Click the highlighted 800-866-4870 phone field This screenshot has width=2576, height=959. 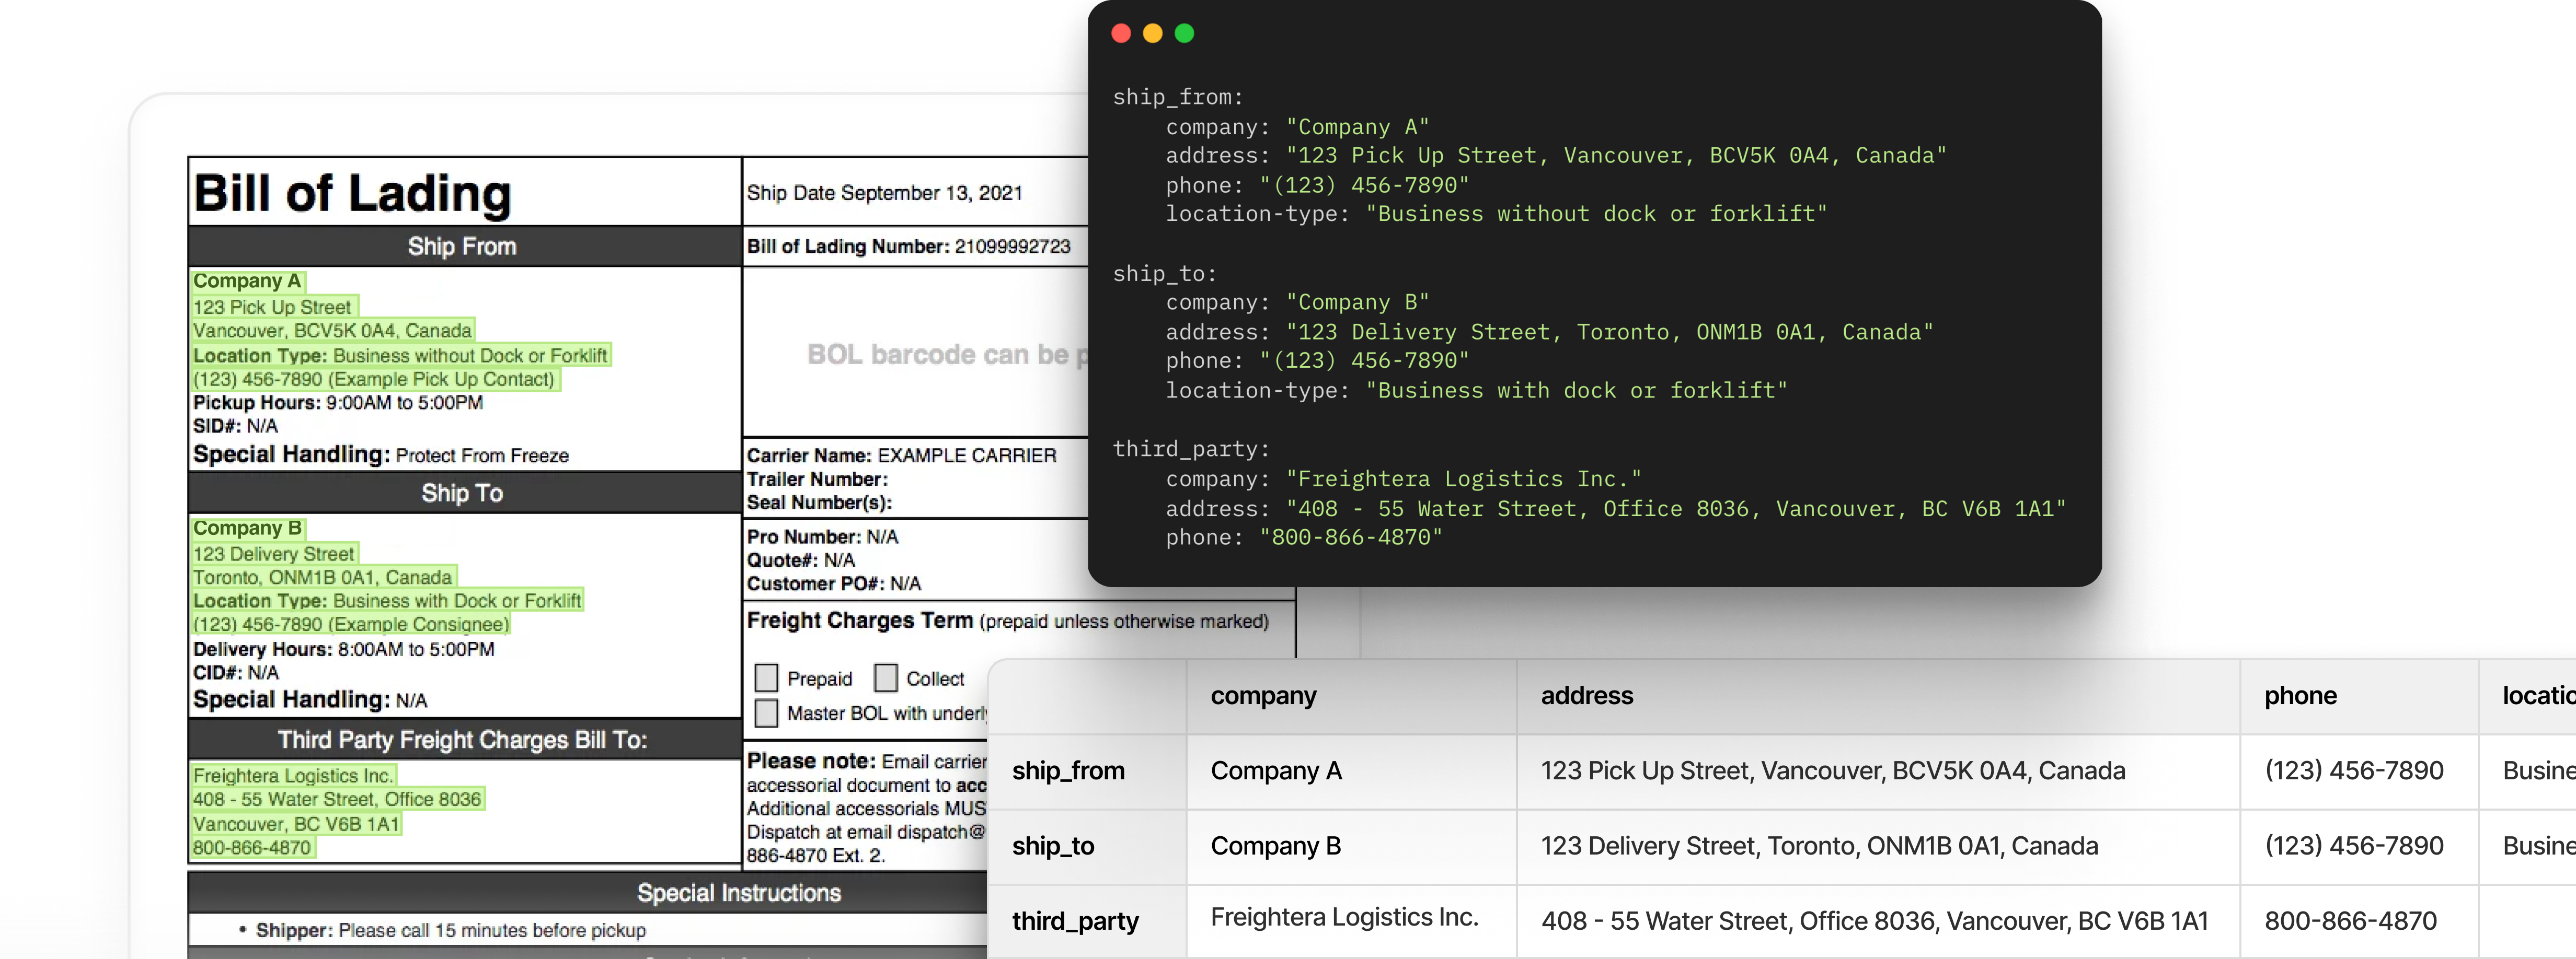252,848
